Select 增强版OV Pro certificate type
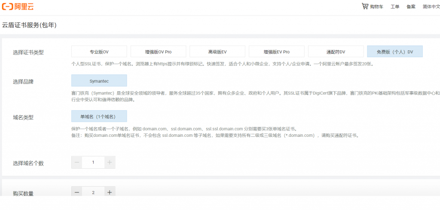This screenshot has height=210, width=440. (158, 52)
